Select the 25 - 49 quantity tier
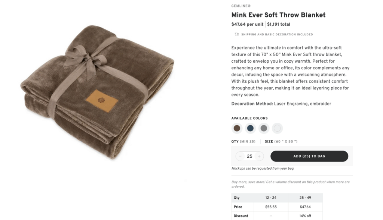 [x=305, y=198]
